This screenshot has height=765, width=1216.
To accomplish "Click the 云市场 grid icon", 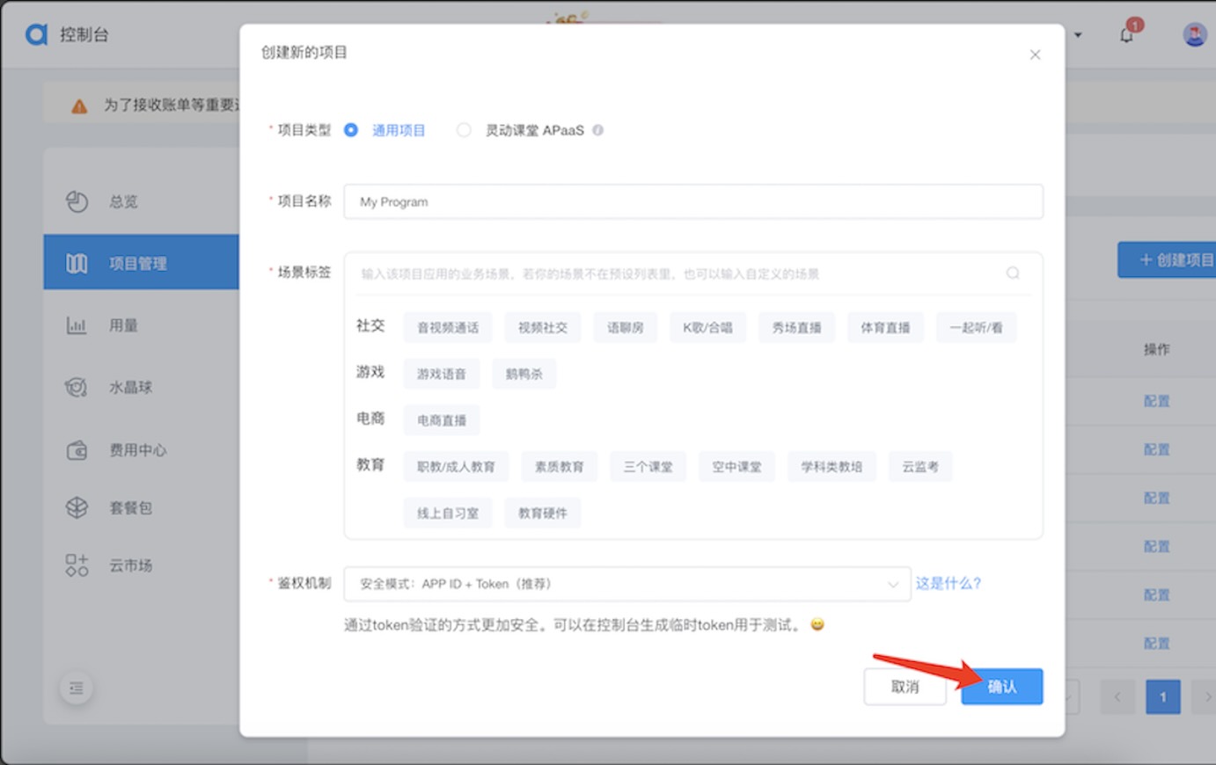I will 77,565.
